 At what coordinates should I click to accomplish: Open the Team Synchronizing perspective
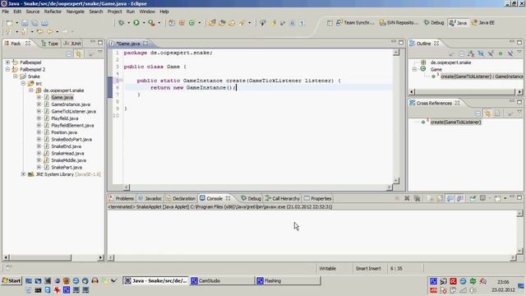pyautogui.click(x=355, y=22)
